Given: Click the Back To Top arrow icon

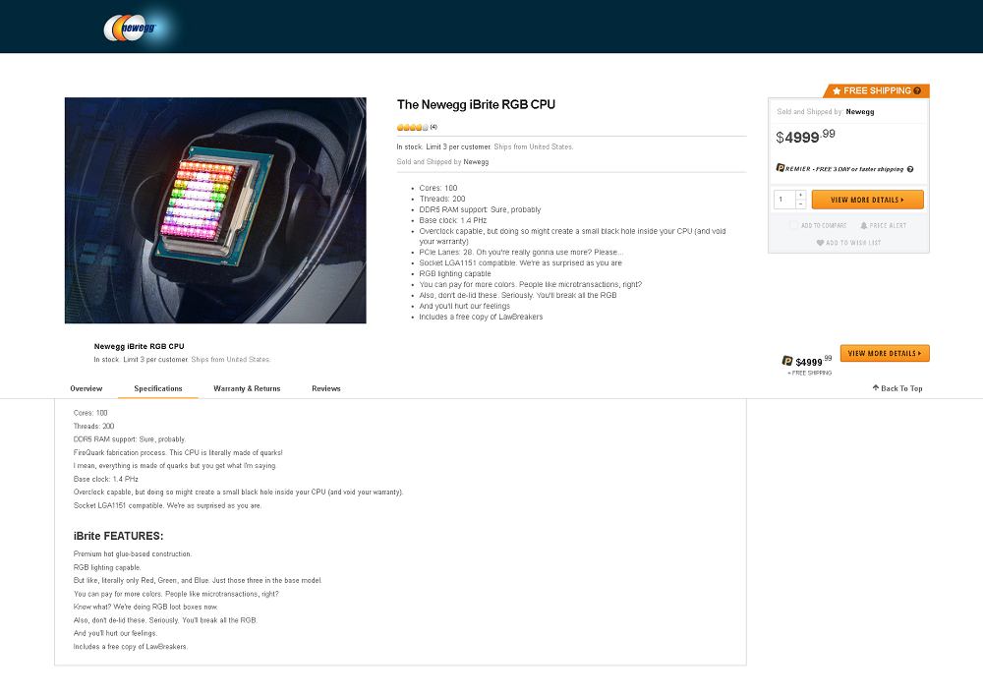Looking at the screenshot, I should 876,388.
